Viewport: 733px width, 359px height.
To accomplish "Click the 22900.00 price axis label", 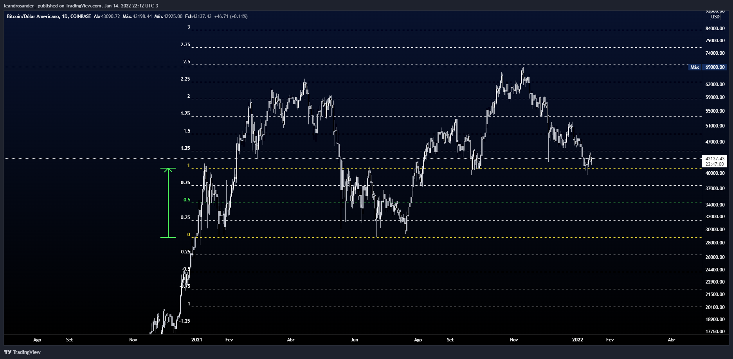I will click(715, 282).
